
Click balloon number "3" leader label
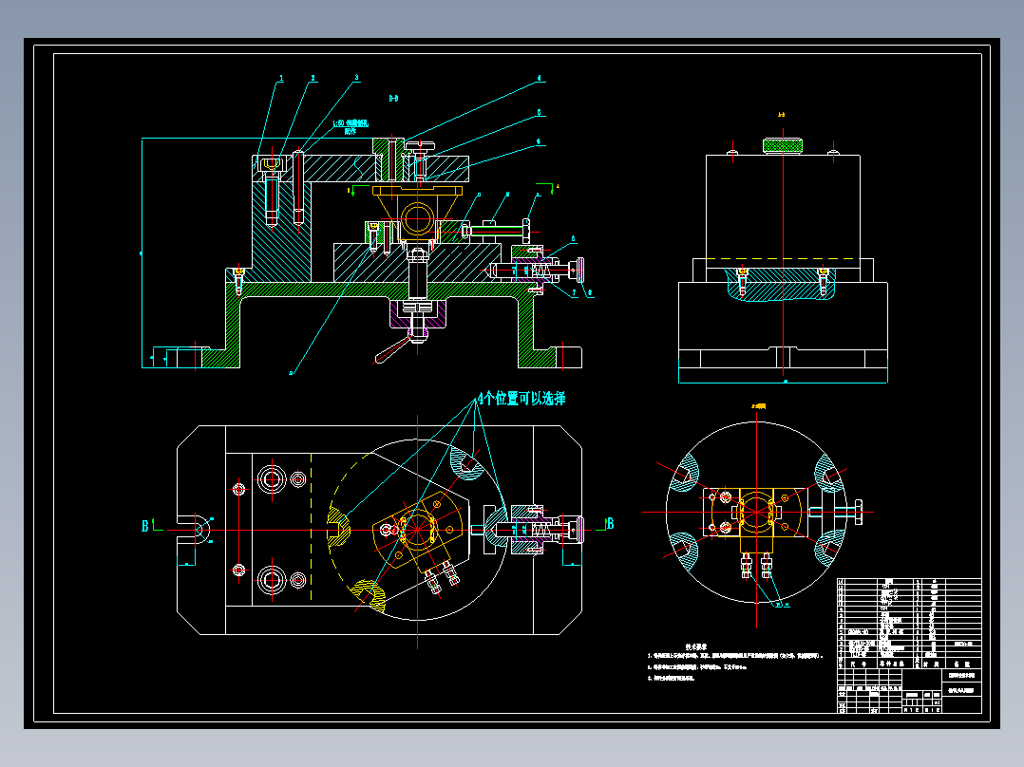(356, 78)
